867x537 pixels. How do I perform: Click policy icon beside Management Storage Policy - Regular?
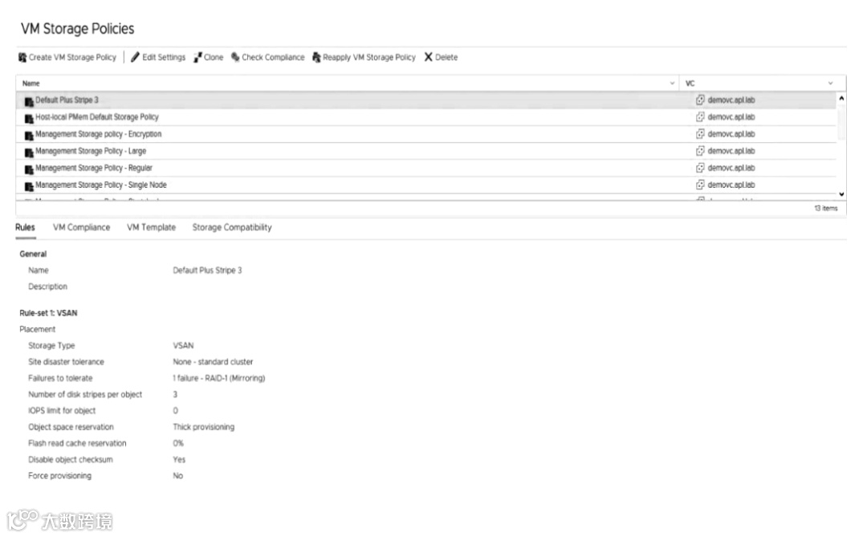click(x=29, y=170)
